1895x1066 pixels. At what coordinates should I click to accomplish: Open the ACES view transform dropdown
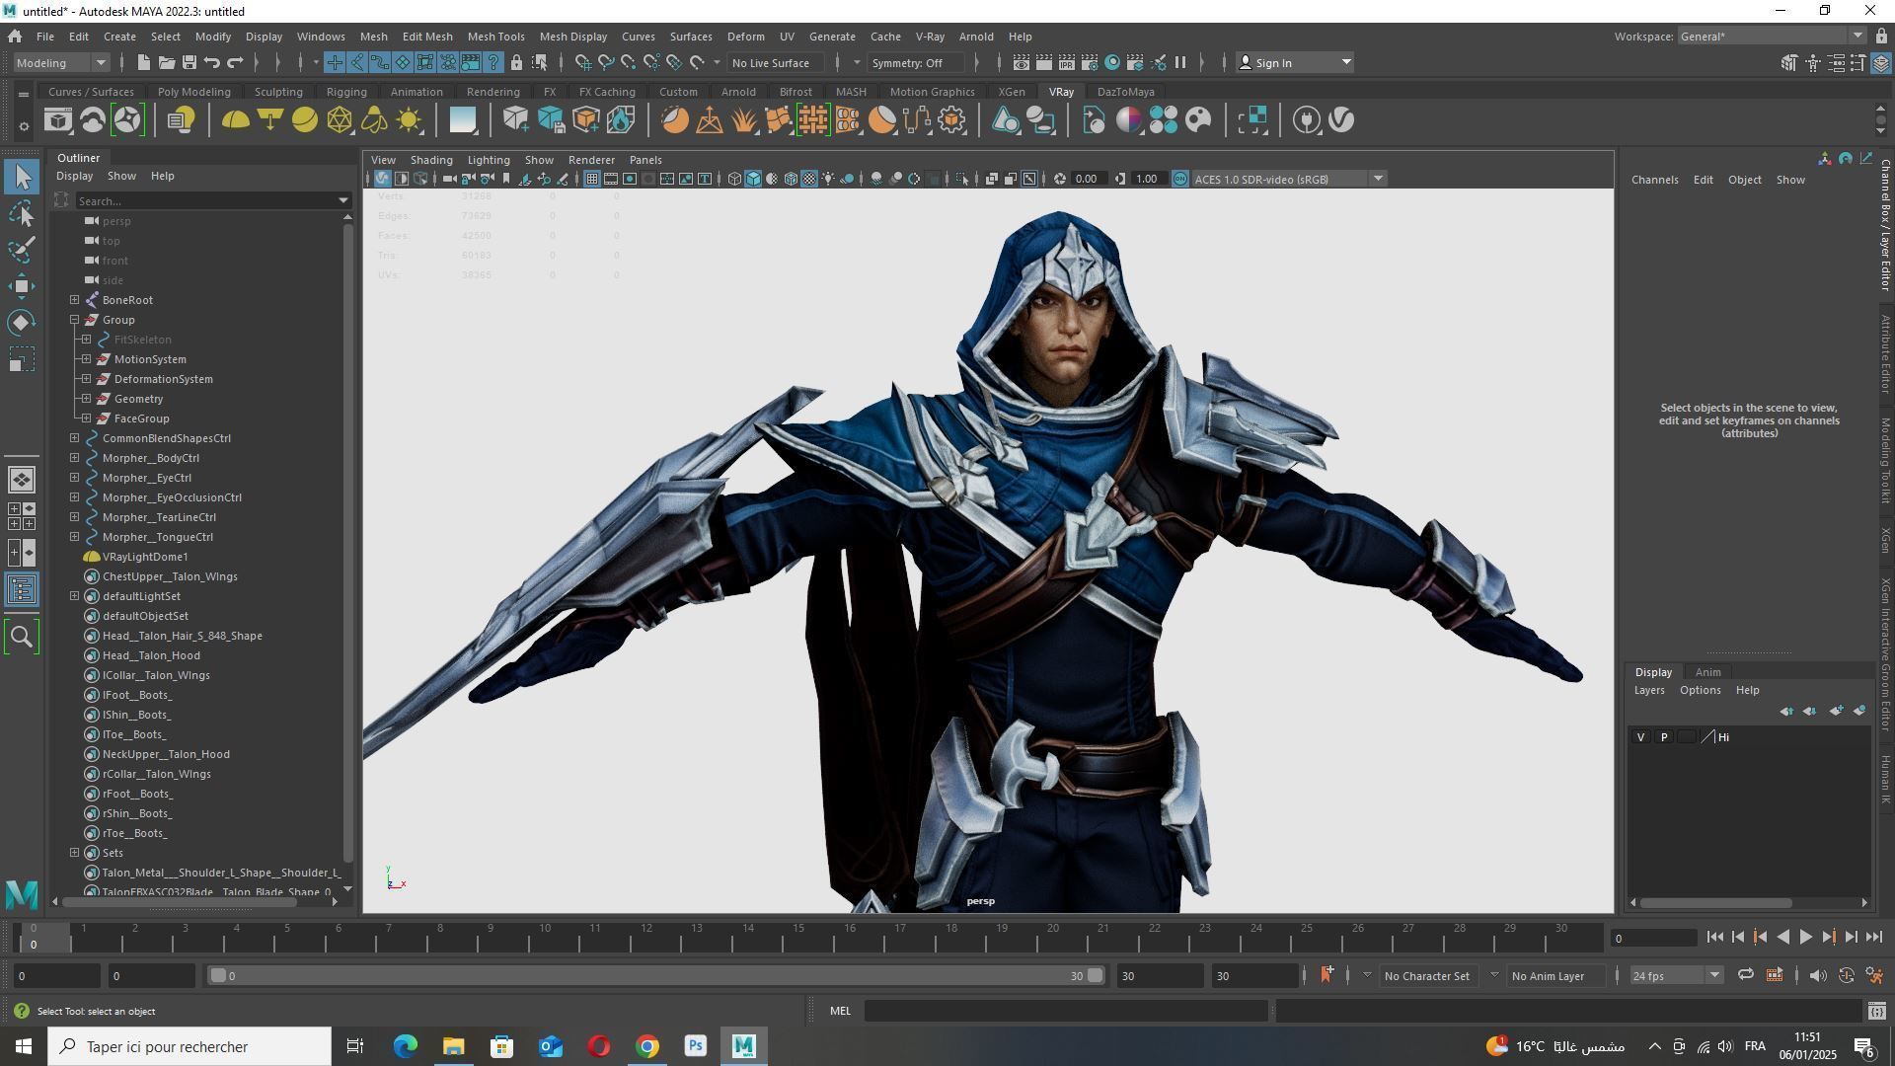1288,179
